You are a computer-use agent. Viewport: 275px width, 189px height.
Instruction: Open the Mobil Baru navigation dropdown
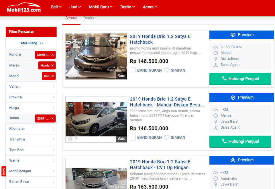pos(101,7)
